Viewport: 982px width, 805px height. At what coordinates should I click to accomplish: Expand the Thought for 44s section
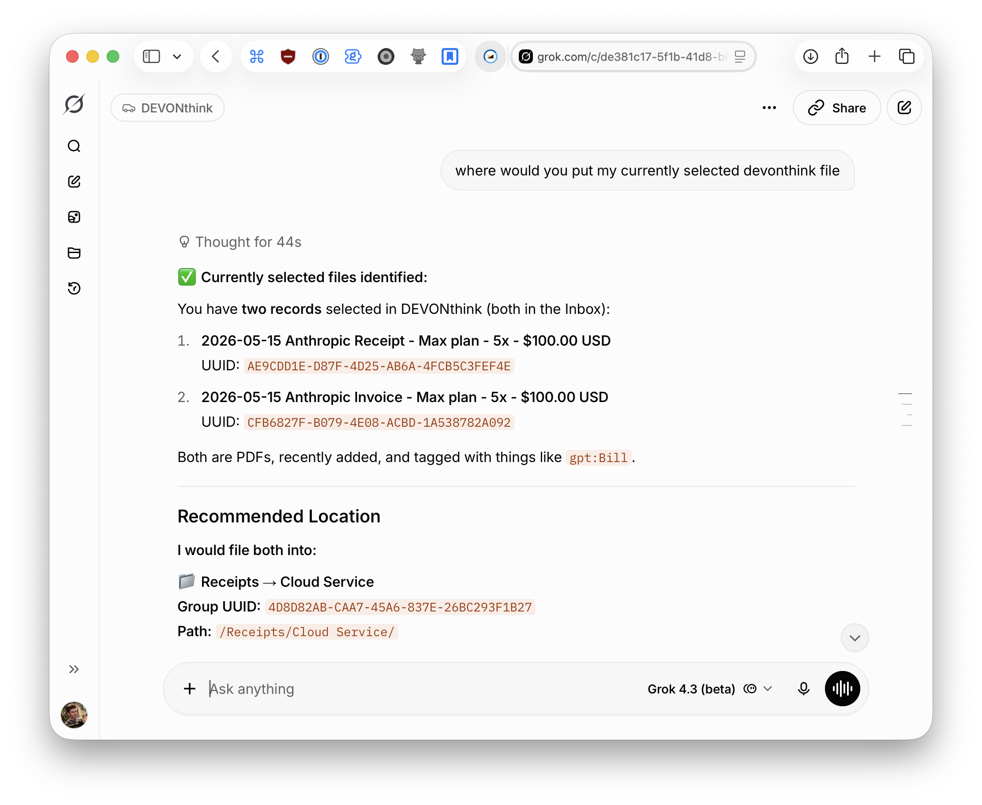(240, 242)
